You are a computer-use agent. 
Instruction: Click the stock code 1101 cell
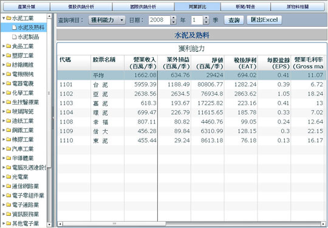click(66, 85)
